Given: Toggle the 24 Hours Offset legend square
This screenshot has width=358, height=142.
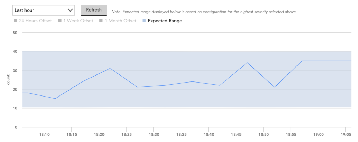Looking at the screenshot, I should 15,21.
